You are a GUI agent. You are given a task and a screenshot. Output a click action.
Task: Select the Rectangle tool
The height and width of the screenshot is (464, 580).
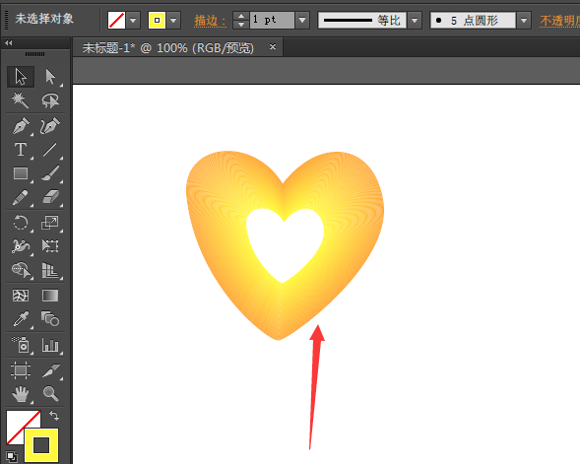pos(21,173)
